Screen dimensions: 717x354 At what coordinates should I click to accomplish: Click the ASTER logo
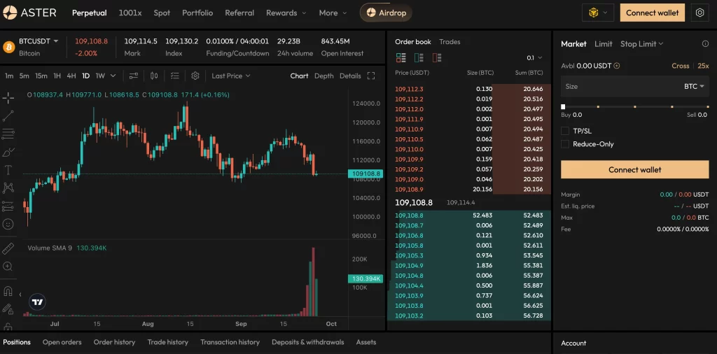coord(29,13)
